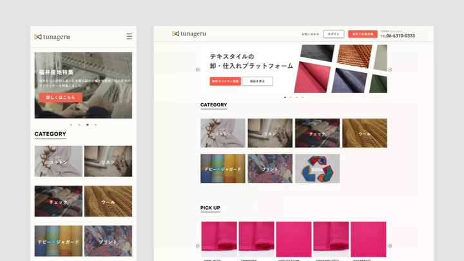The height and width of the screenshot is (261, 464).
Task: Select third active mobile carousel dot
Action: [87, 124]
